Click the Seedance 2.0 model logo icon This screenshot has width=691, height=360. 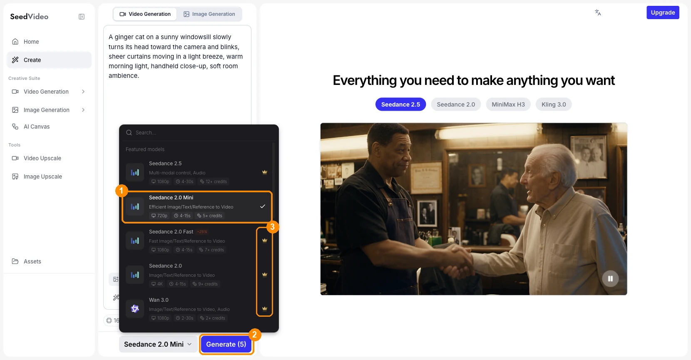coord(135,275)
